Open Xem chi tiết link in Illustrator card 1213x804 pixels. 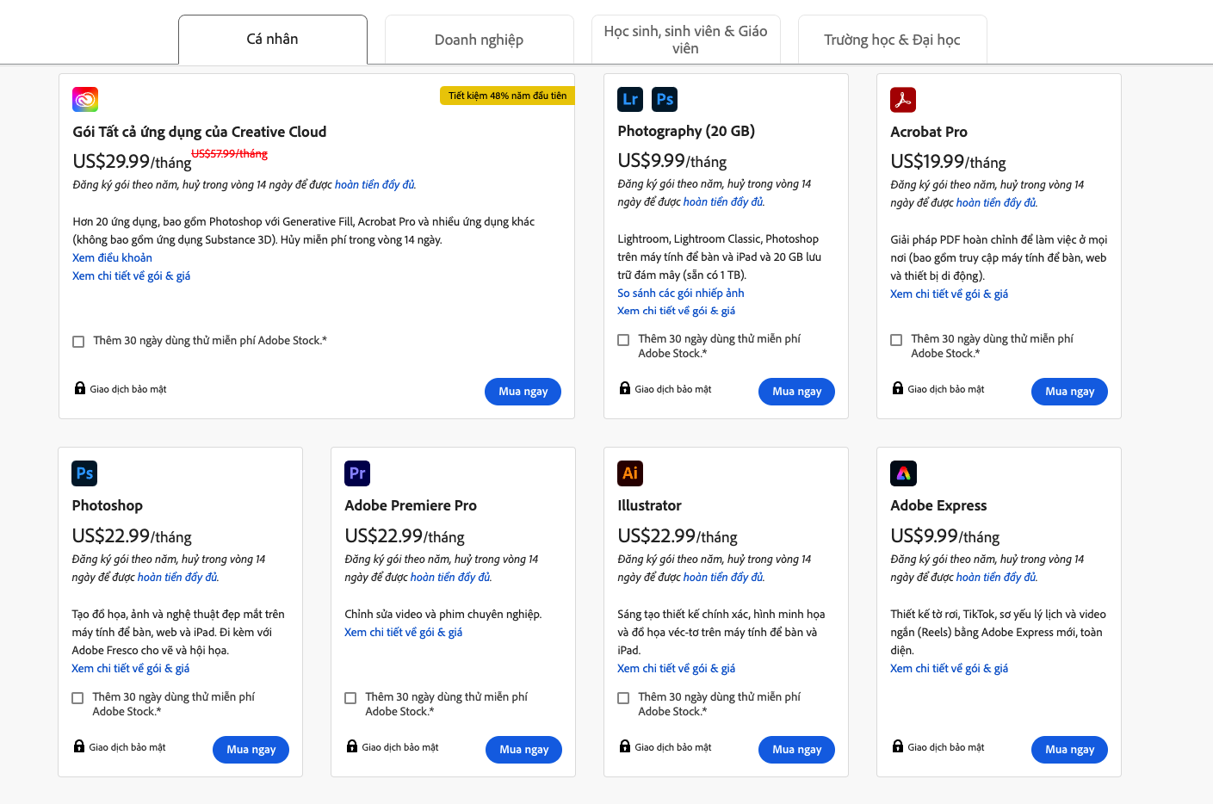point(677,669)
